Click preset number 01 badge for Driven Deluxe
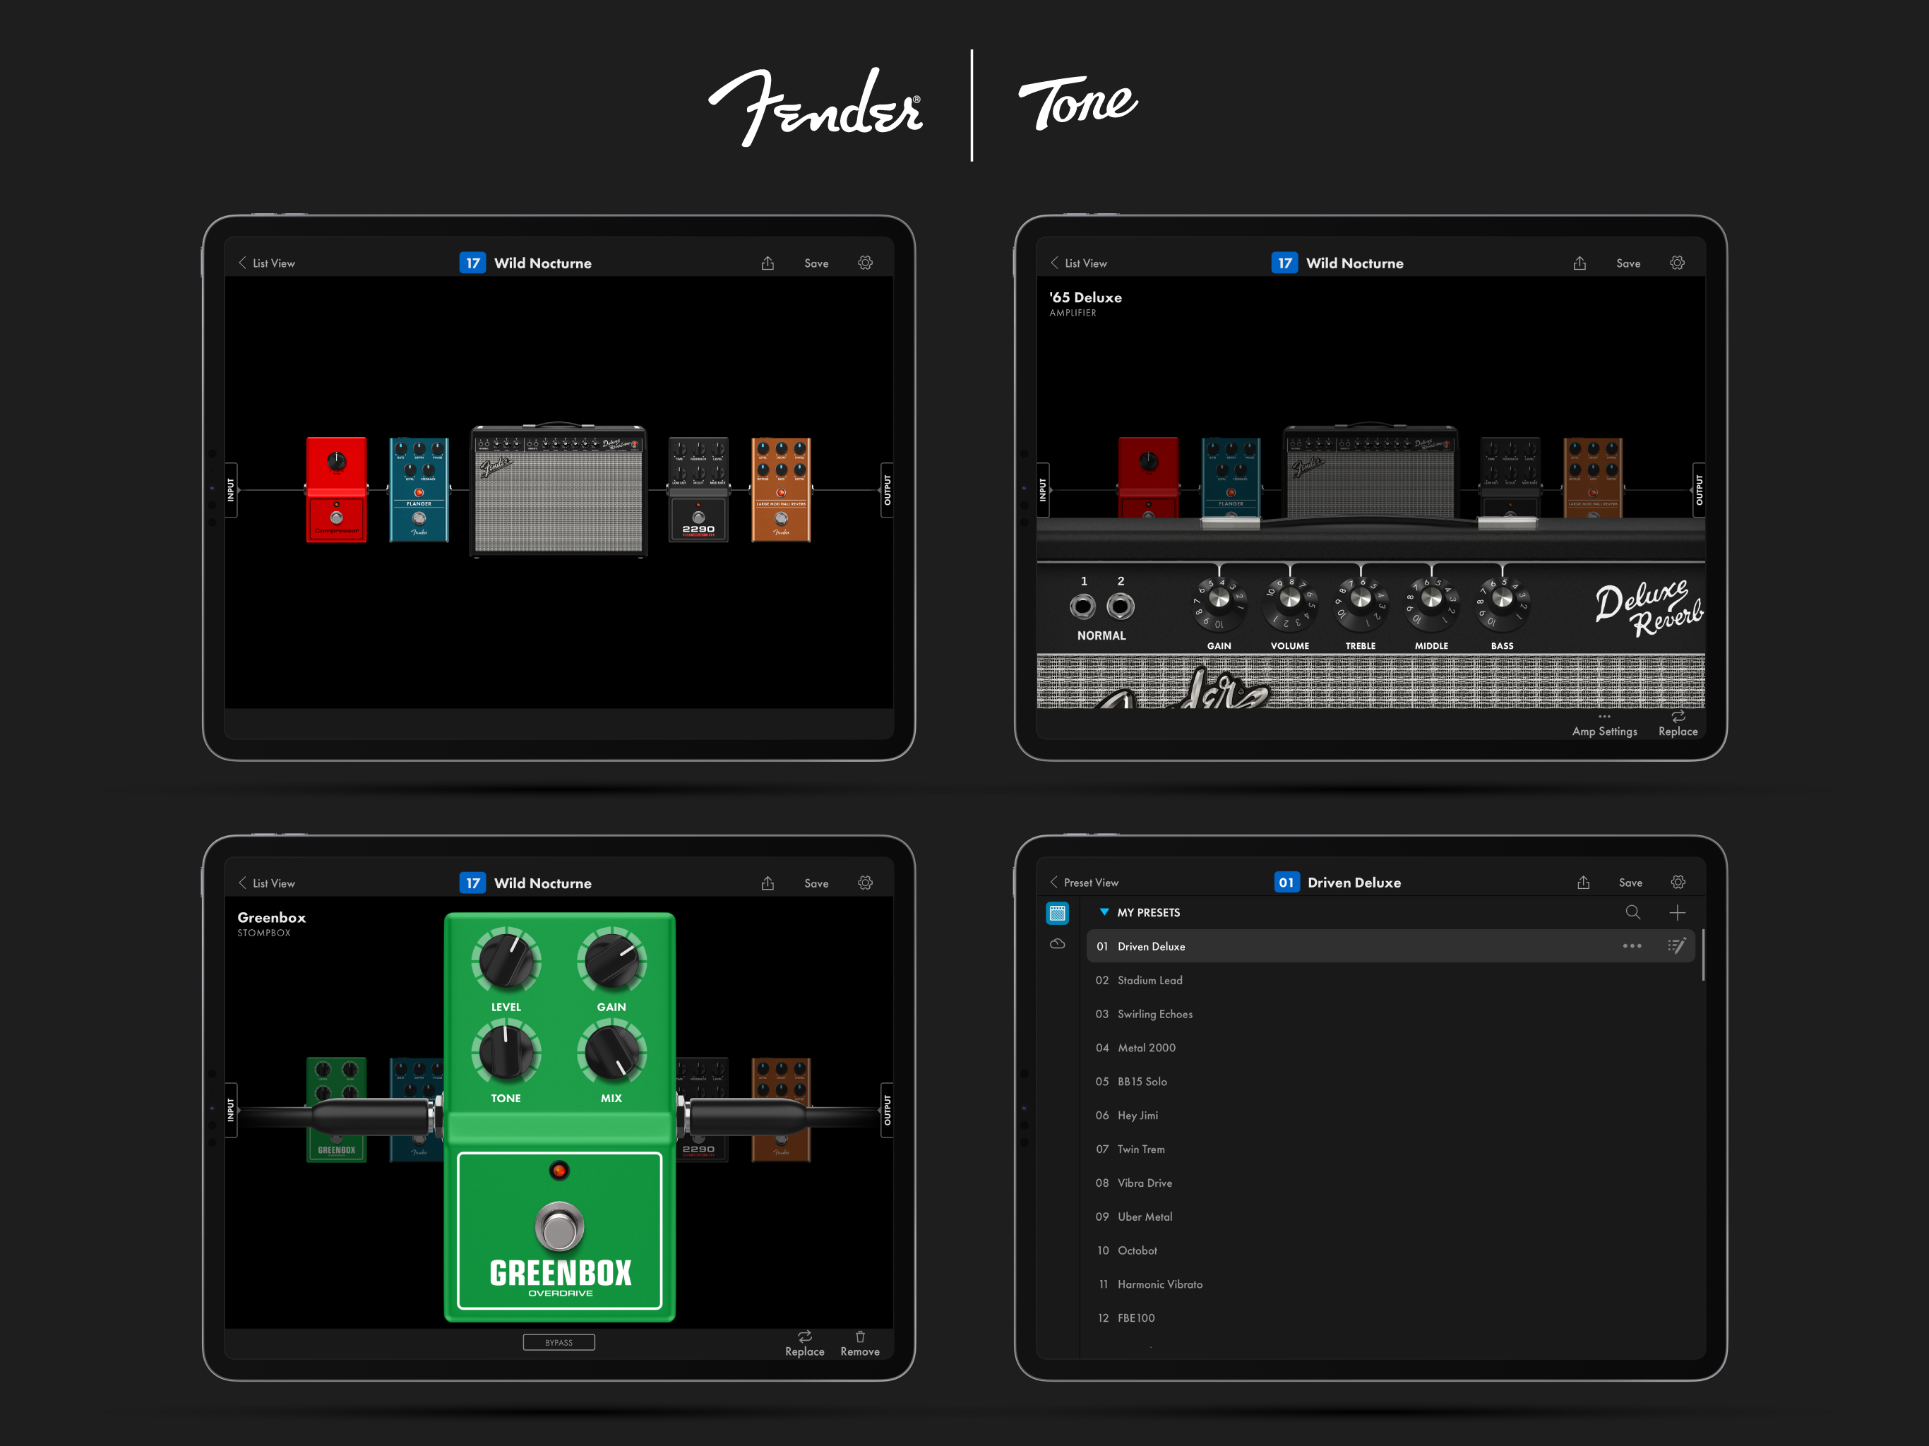 click(1286, 883)
